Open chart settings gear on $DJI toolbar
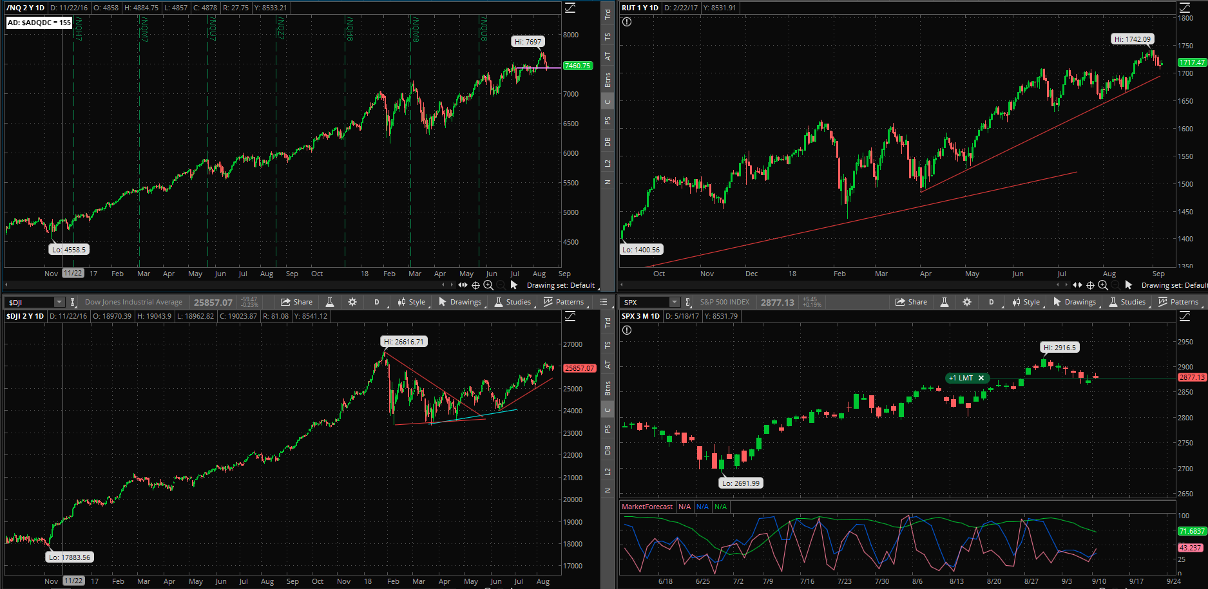 tap(352, 302)
